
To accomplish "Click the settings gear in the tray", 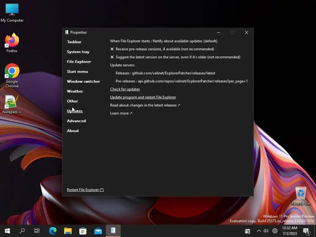I will pyautogui.click(x=275, y=231).
